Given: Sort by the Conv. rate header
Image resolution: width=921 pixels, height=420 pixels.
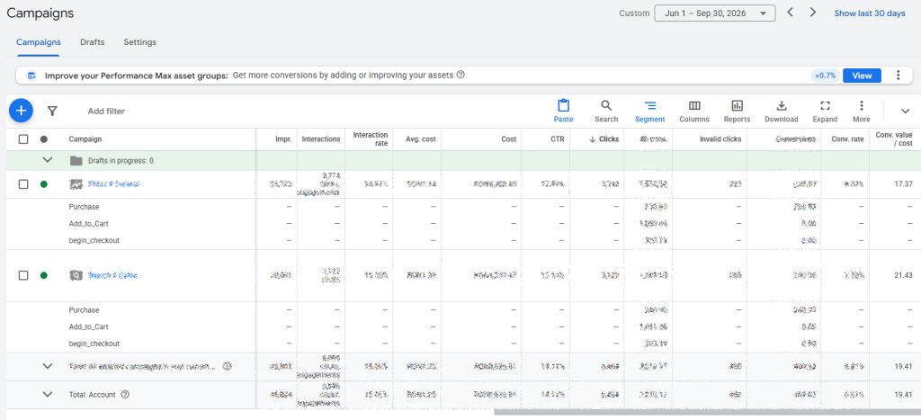Looking at the screenshot, I should pos(847,139).
